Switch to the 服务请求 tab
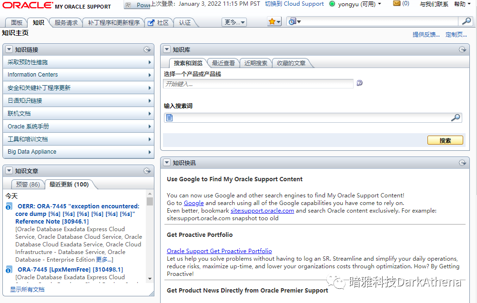This screenshot has height=303, width=477. click(x=66, y=23)
